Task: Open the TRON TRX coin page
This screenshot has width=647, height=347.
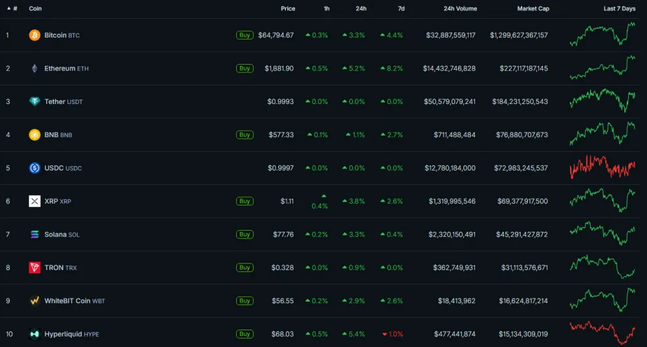Action: click(61, 268)
